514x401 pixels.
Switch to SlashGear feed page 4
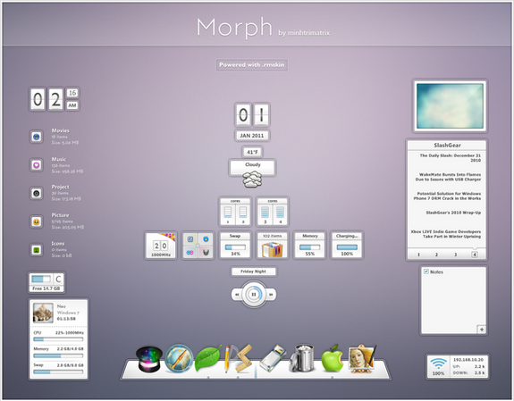[475, 255]
